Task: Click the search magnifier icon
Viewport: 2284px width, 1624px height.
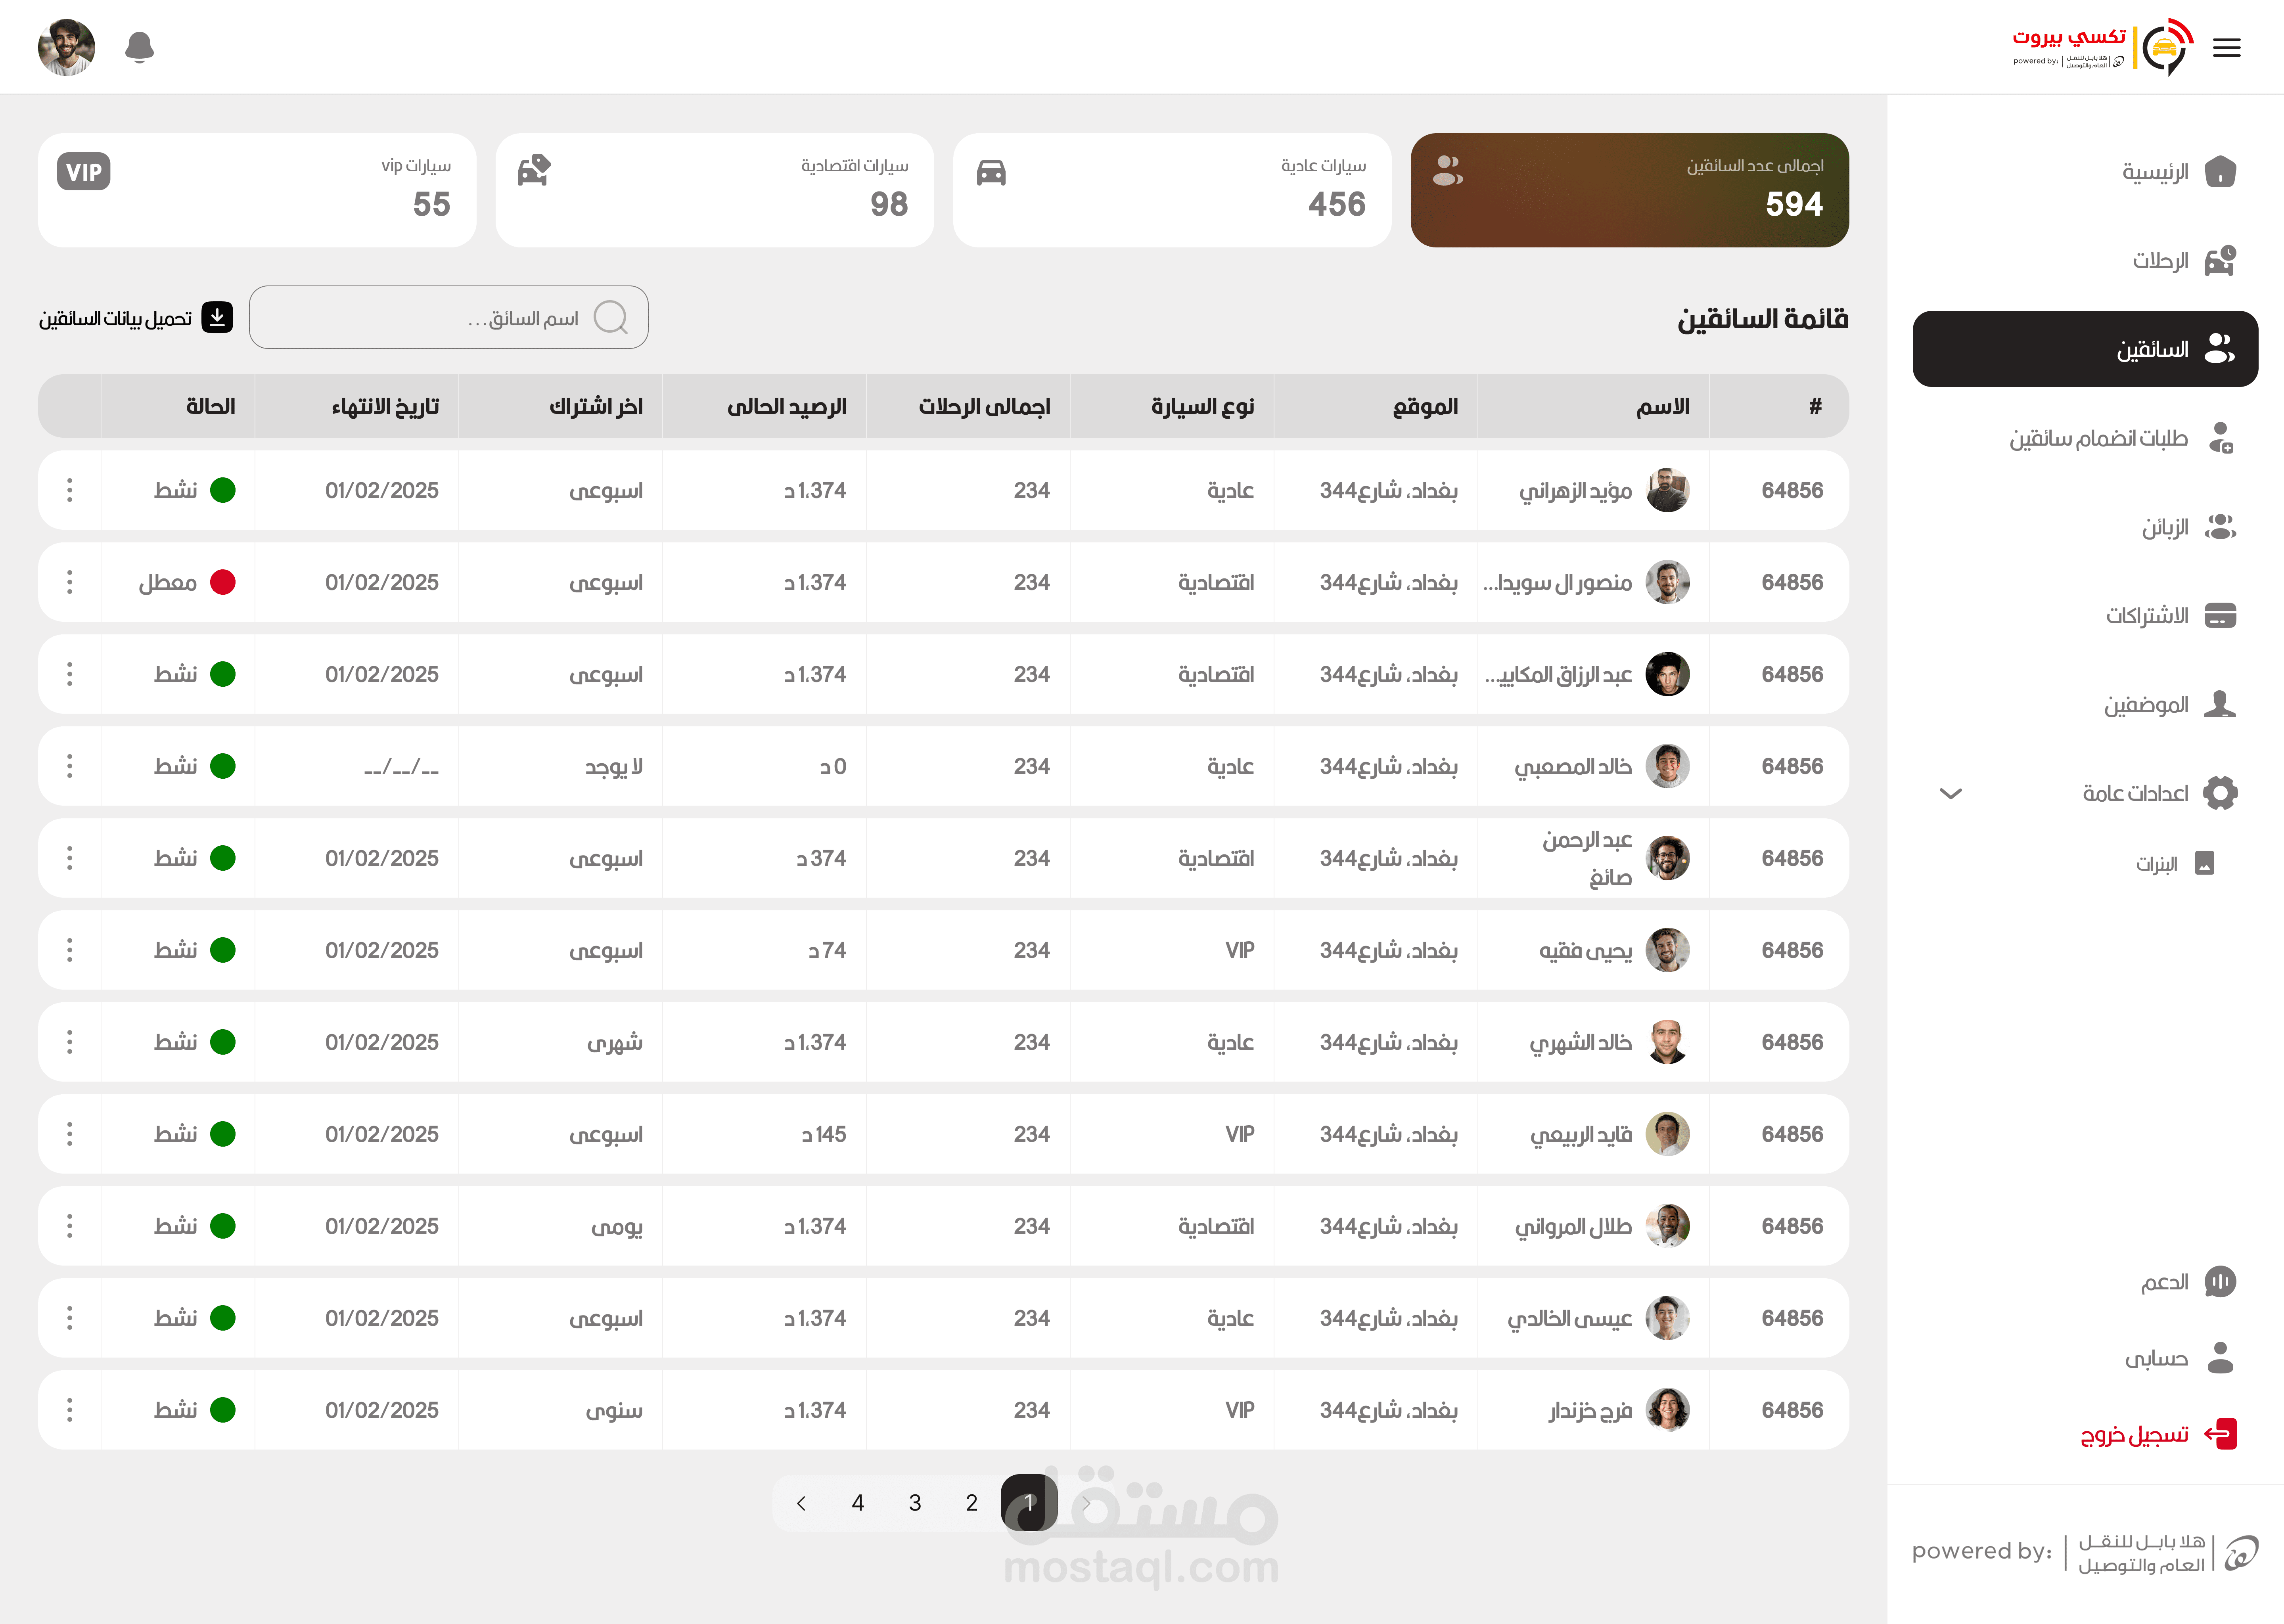Action: (x=610, y=318)
